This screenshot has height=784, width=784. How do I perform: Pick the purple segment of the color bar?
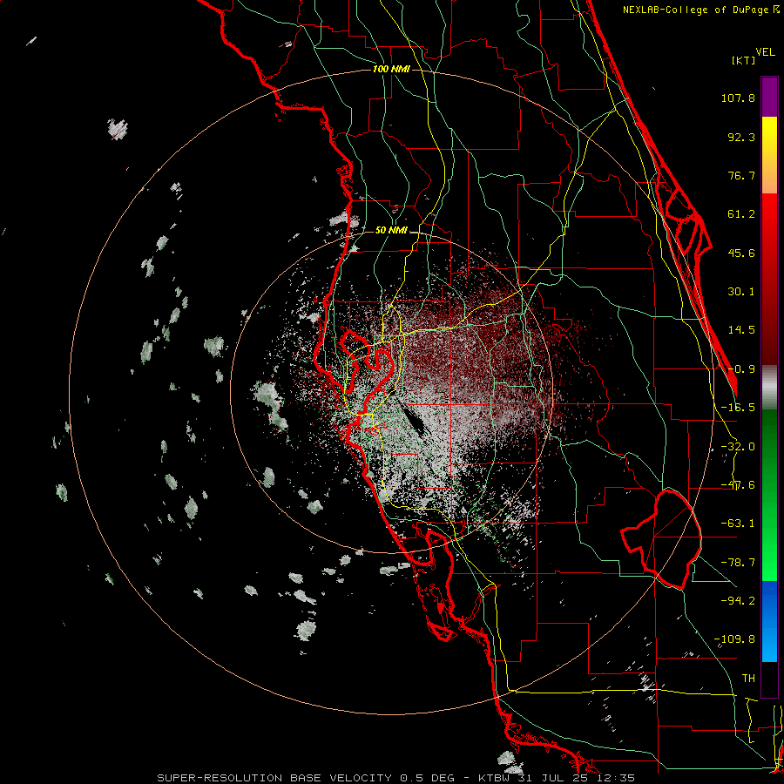pyautogui.click(x=769, y=97)
